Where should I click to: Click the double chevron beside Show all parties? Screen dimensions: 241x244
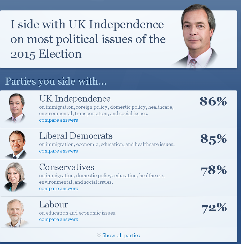99,235
